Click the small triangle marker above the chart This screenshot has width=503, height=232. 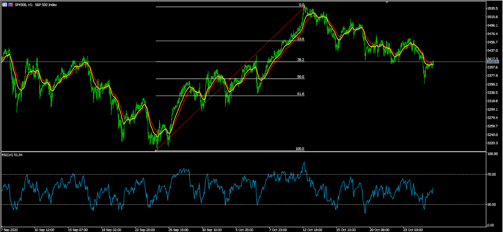pos(387,2)
